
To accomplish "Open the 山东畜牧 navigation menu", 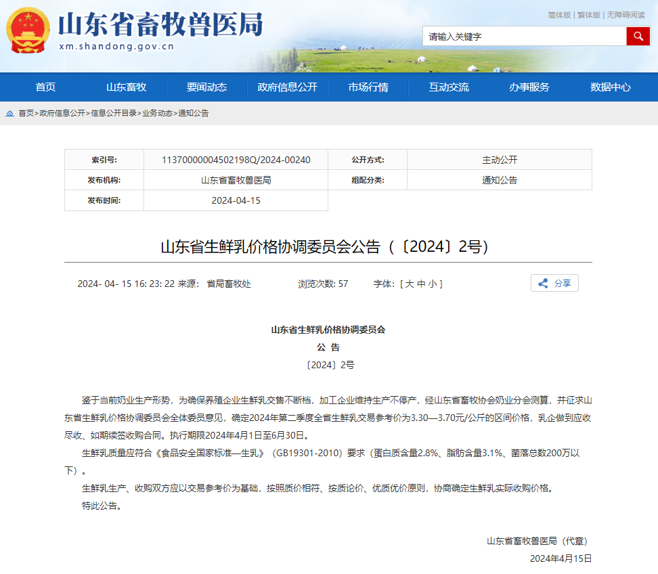I will (126, 87).
